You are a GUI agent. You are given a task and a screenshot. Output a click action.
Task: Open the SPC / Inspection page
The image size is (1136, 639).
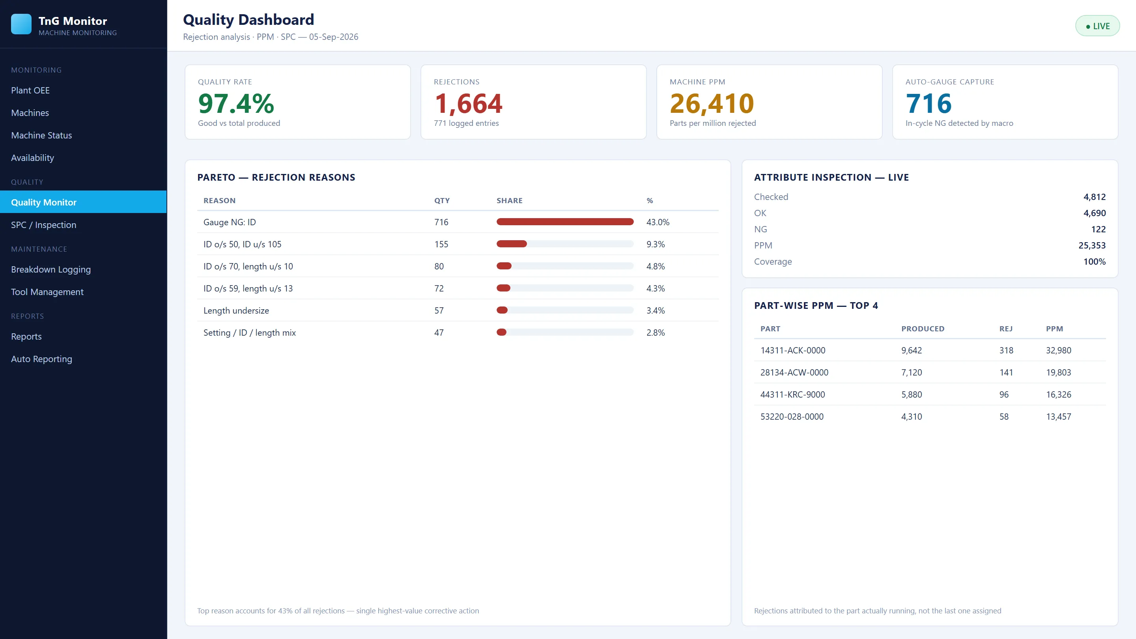(83, 225)
